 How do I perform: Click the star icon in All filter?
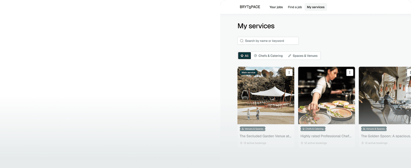pos(242,56)
